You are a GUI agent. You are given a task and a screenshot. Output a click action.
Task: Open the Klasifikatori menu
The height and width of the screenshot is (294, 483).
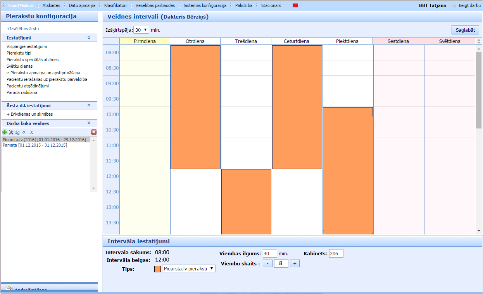[x=115, y=6]
